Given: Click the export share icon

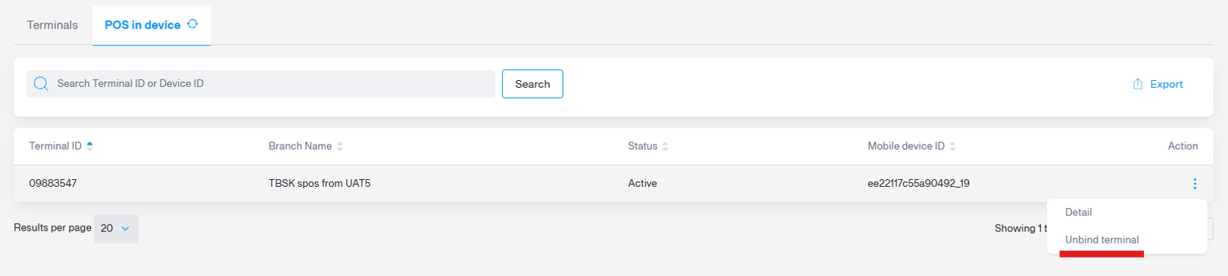Looking at the screenshot, I should tap(1137, 84).
